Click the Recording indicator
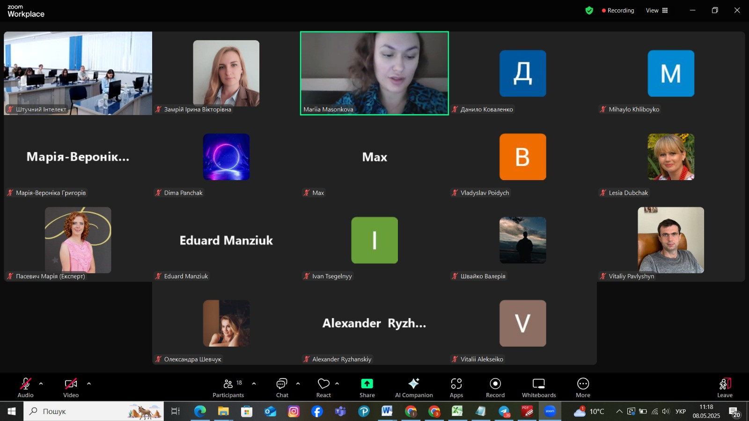 (618, 10)
